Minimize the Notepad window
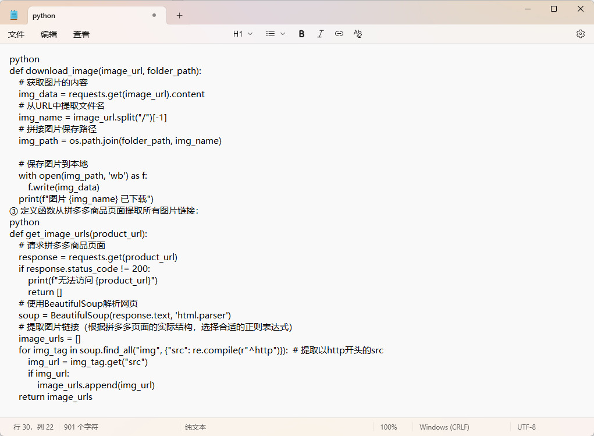Viewport: 594px width, 436px height. 528,9
